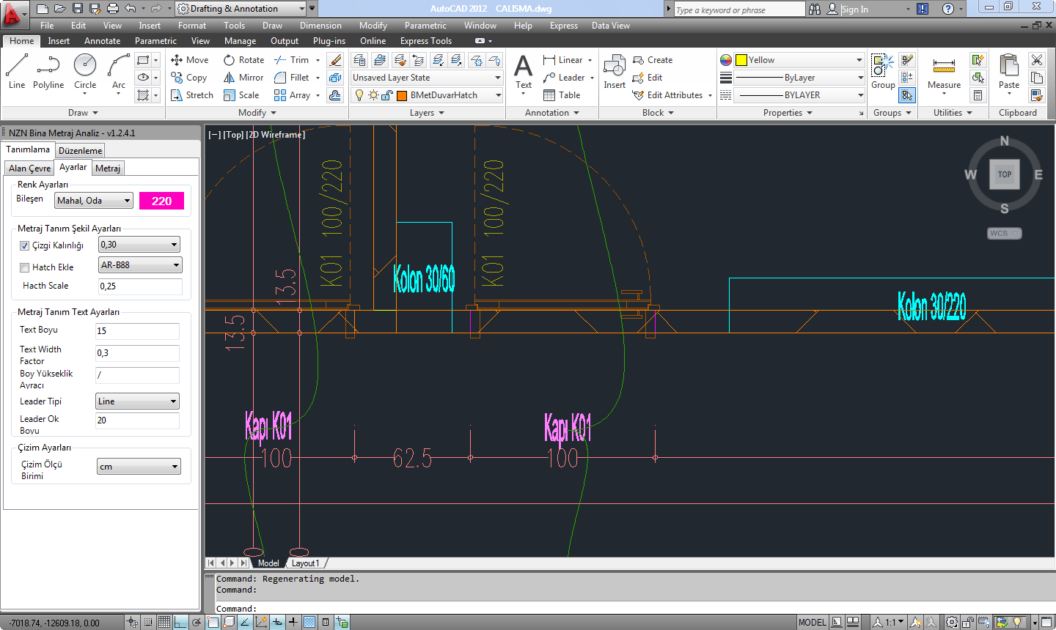Select the Circle tool in Draw panel

click(x=85, y=72)
